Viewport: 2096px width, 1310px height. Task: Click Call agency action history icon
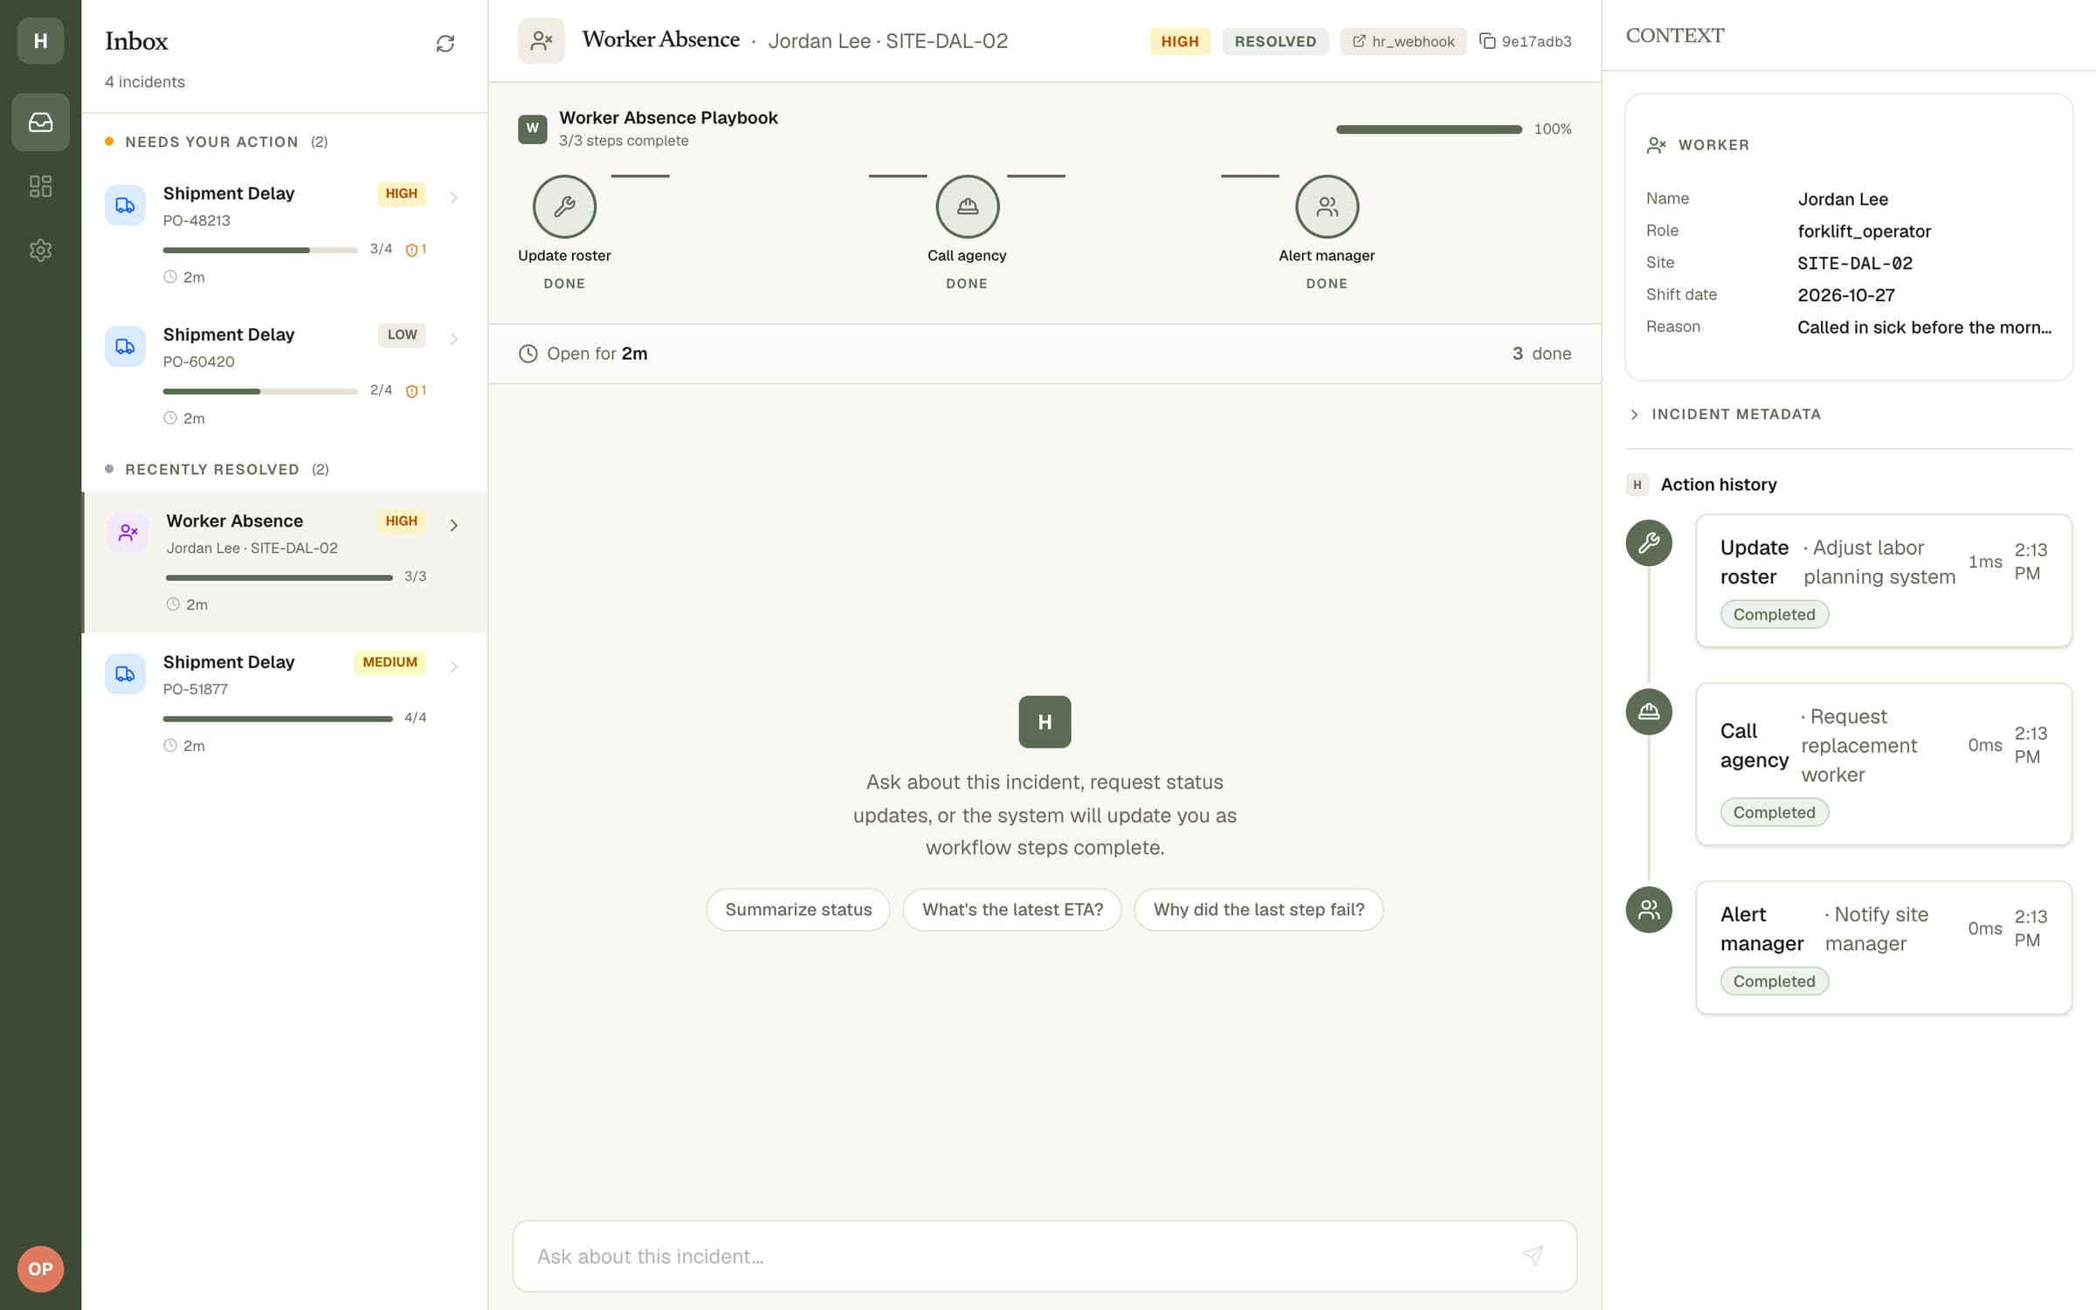point(1649,712)
